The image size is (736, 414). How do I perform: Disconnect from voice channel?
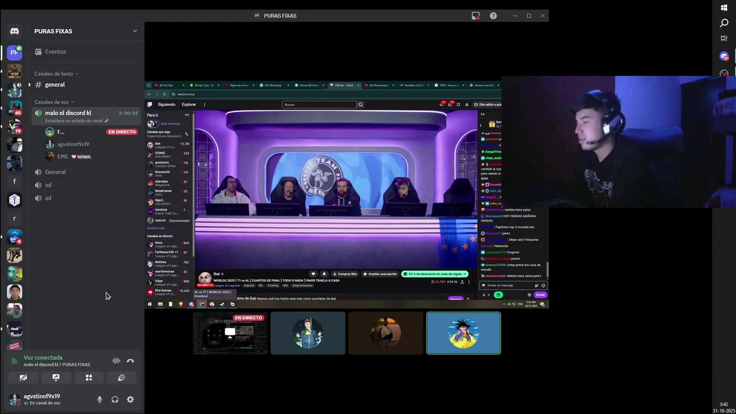[131, 361]
